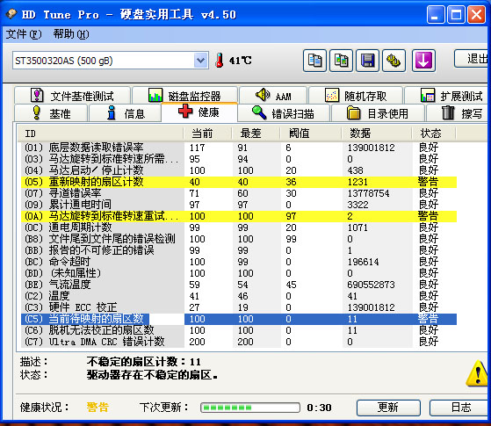Switch to the 擦写 tab
491x426 pixels.
[x=458, y=113]
